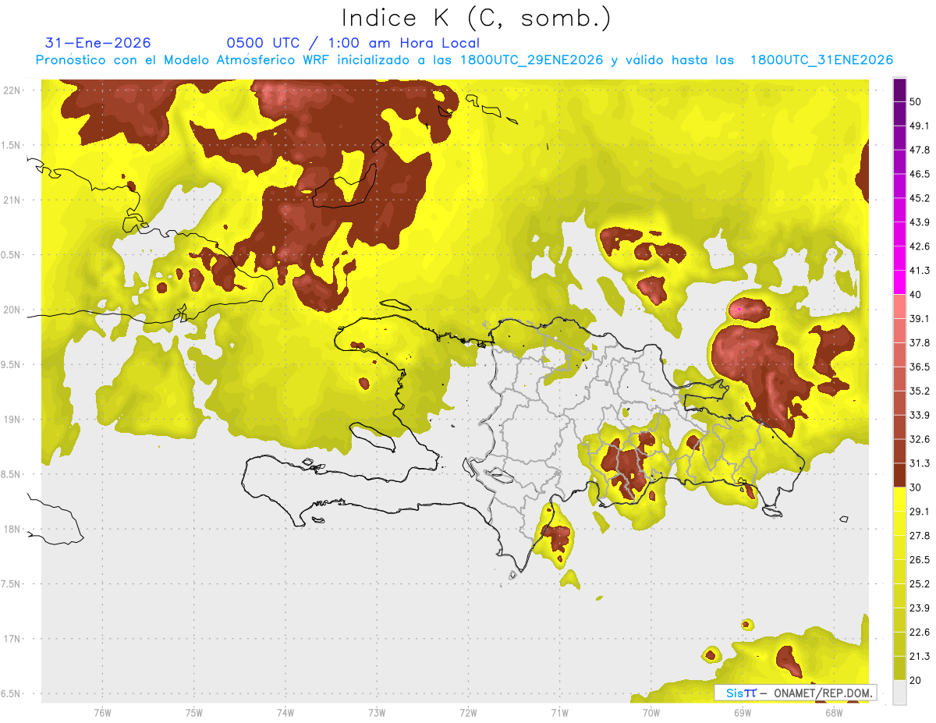The width and height of the screenshot is (936, 723).
Task: Click the legend value '22.6'
Action: tap(920, 633)
